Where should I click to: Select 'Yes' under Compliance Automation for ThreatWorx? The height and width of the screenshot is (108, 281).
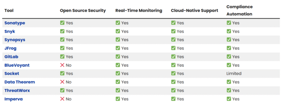(x=236, y=91)
